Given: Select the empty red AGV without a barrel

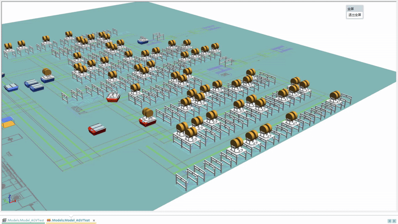Looking at the screenshot, I should [x=97, y=129].
